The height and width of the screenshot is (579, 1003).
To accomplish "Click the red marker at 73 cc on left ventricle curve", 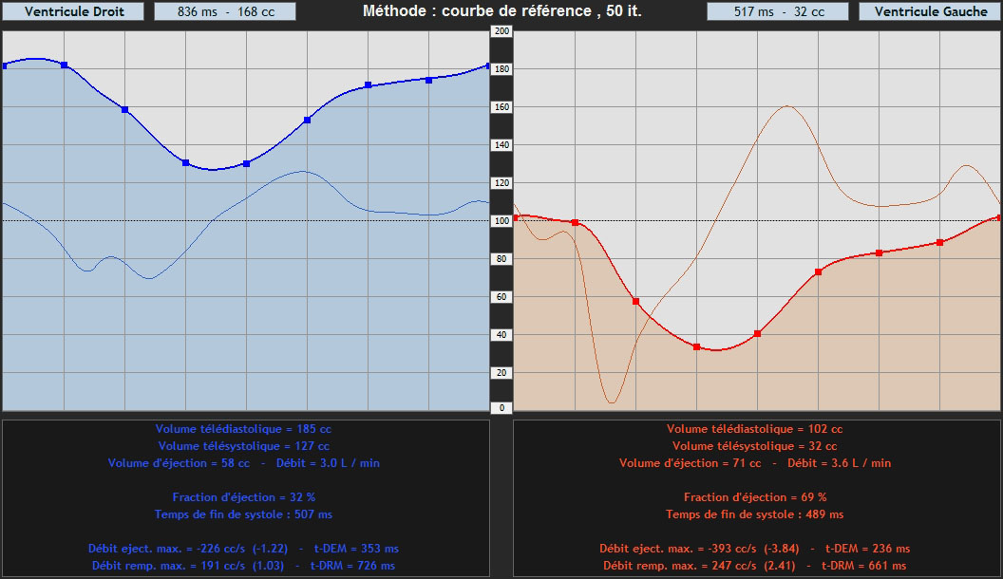I will tap(818, 272).
